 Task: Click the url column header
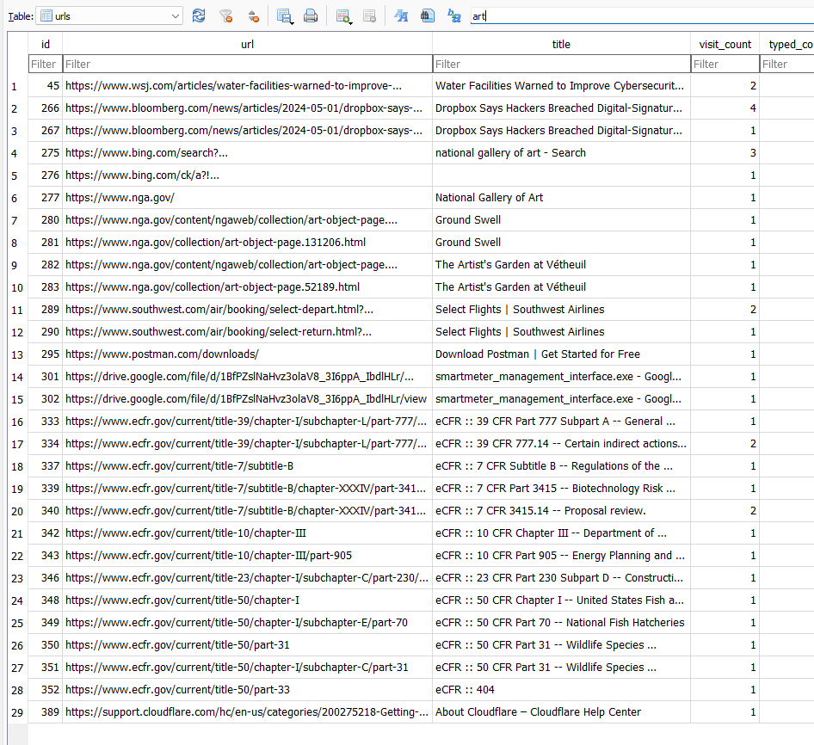[247, 44]
